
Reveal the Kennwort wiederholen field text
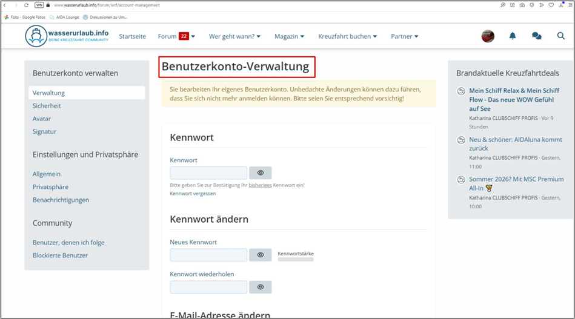(x=260, y=287)
